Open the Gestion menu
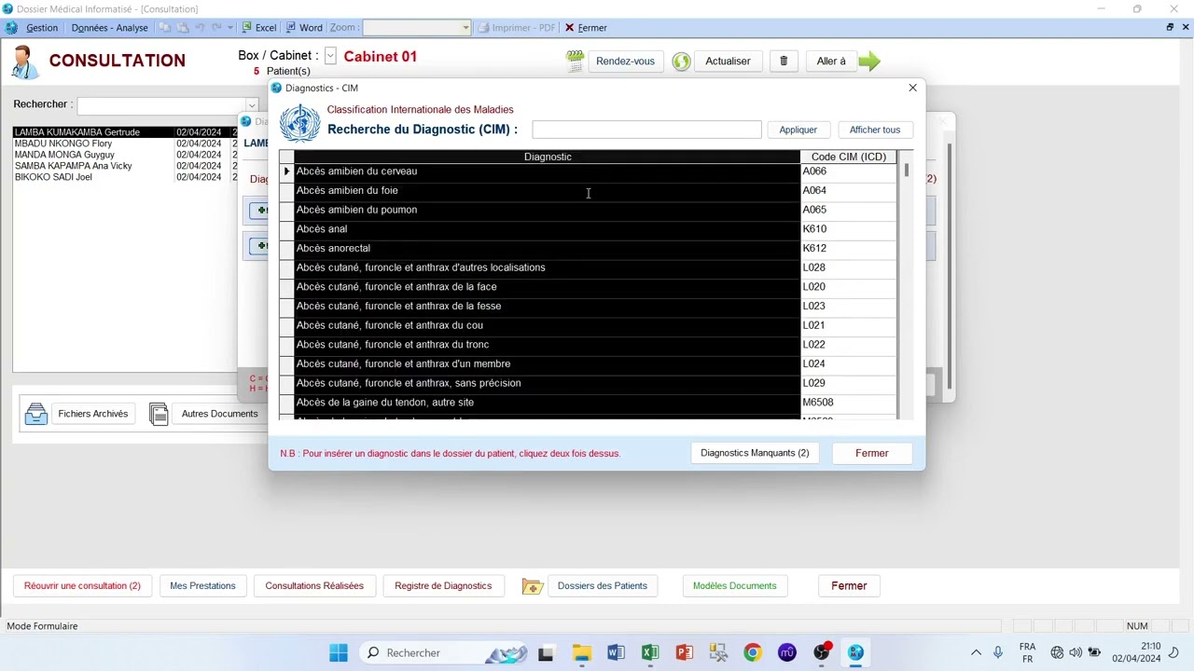The image size is (1194, 671). click(x=42, y=28)
